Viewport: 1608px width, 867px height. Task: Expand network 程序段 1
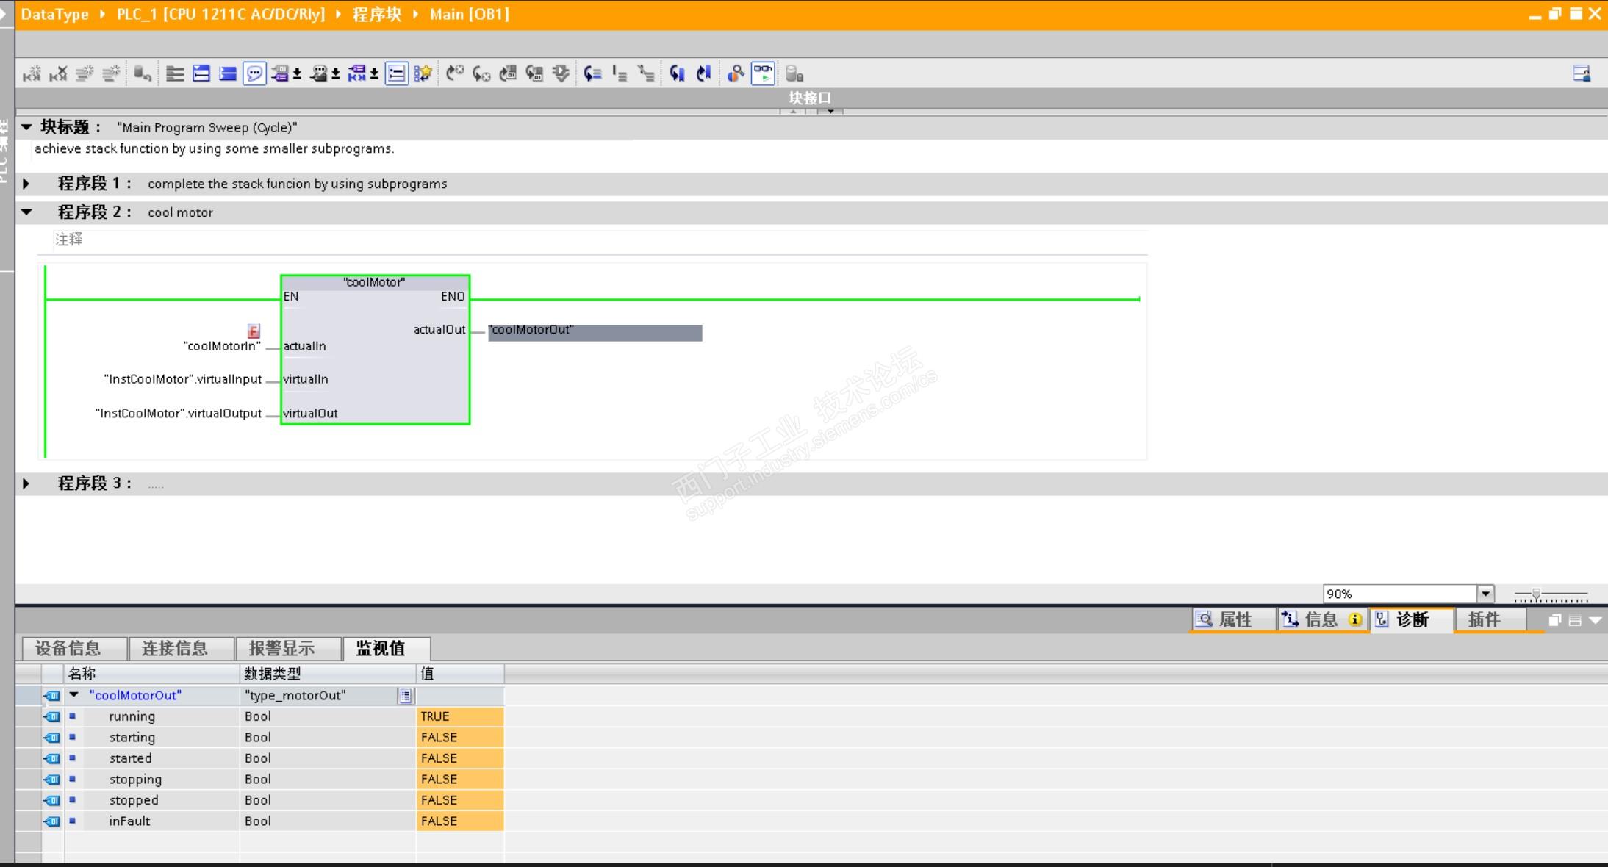click(x=26, y=184)
